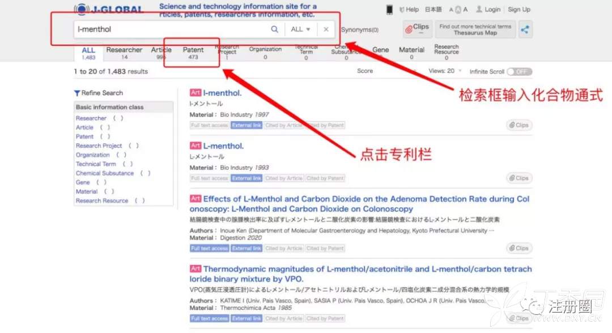Viewport: 612px width, 333px height.
Task: Click the l-menthol search input field
Action: [x=170, y=29]
